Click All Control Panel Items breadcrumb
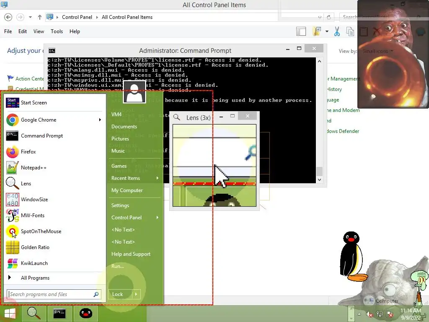The image size is (429, 322). pyautogui.click(x=127, y=17)
